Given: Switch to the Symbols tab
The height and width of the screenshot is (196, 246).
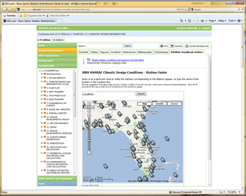Looking at the screenshot, I should [116, 52].
